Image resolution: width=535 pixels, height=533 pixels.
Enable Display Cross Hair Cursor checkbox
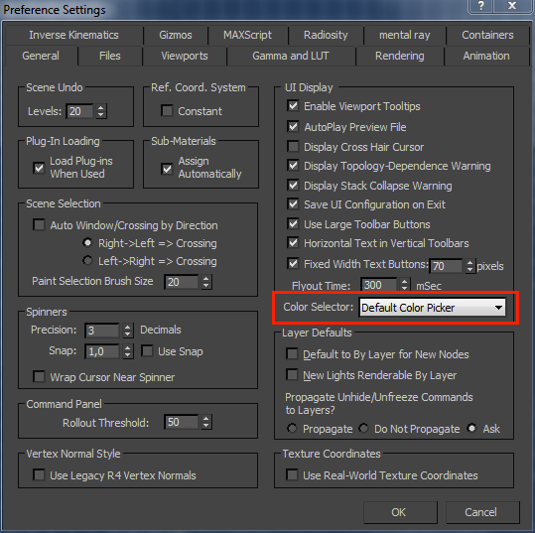[293, 147]
